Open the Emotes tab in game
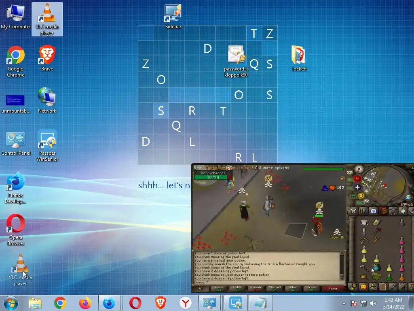The image size is (414, 311). (403, 287)
